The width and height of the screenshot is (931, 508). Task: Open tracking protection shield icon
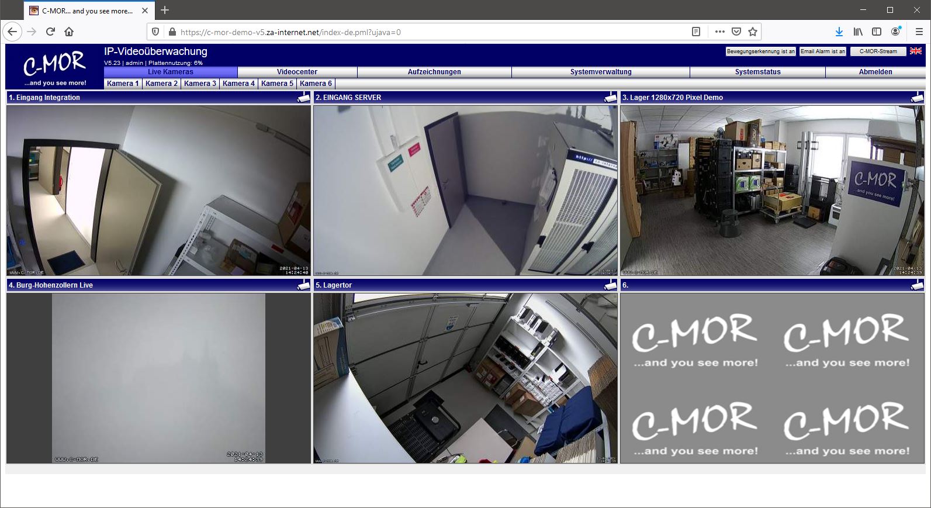pyautogui.click(x=155, y=32)
